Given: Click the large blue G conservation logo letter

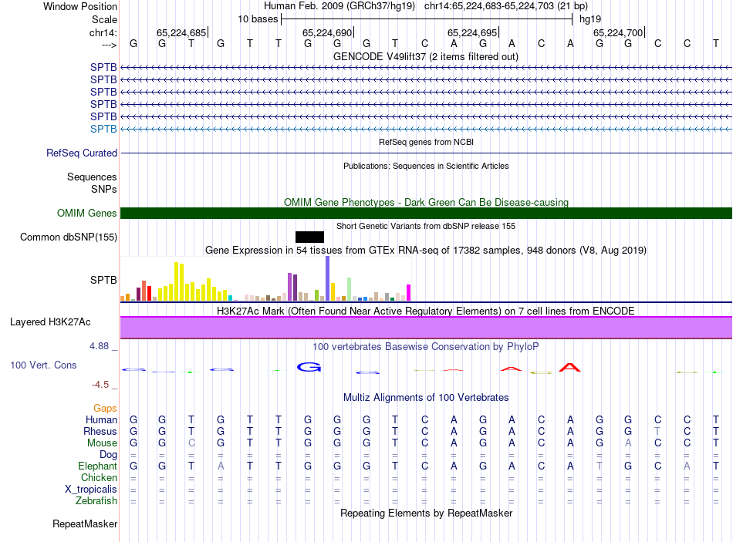Looking at the screenshot, I should [x=309, y=367].
